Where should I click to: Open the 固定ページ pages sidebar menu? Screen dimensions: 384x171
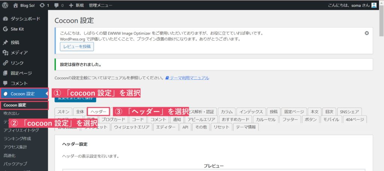(x=21, y=73)
